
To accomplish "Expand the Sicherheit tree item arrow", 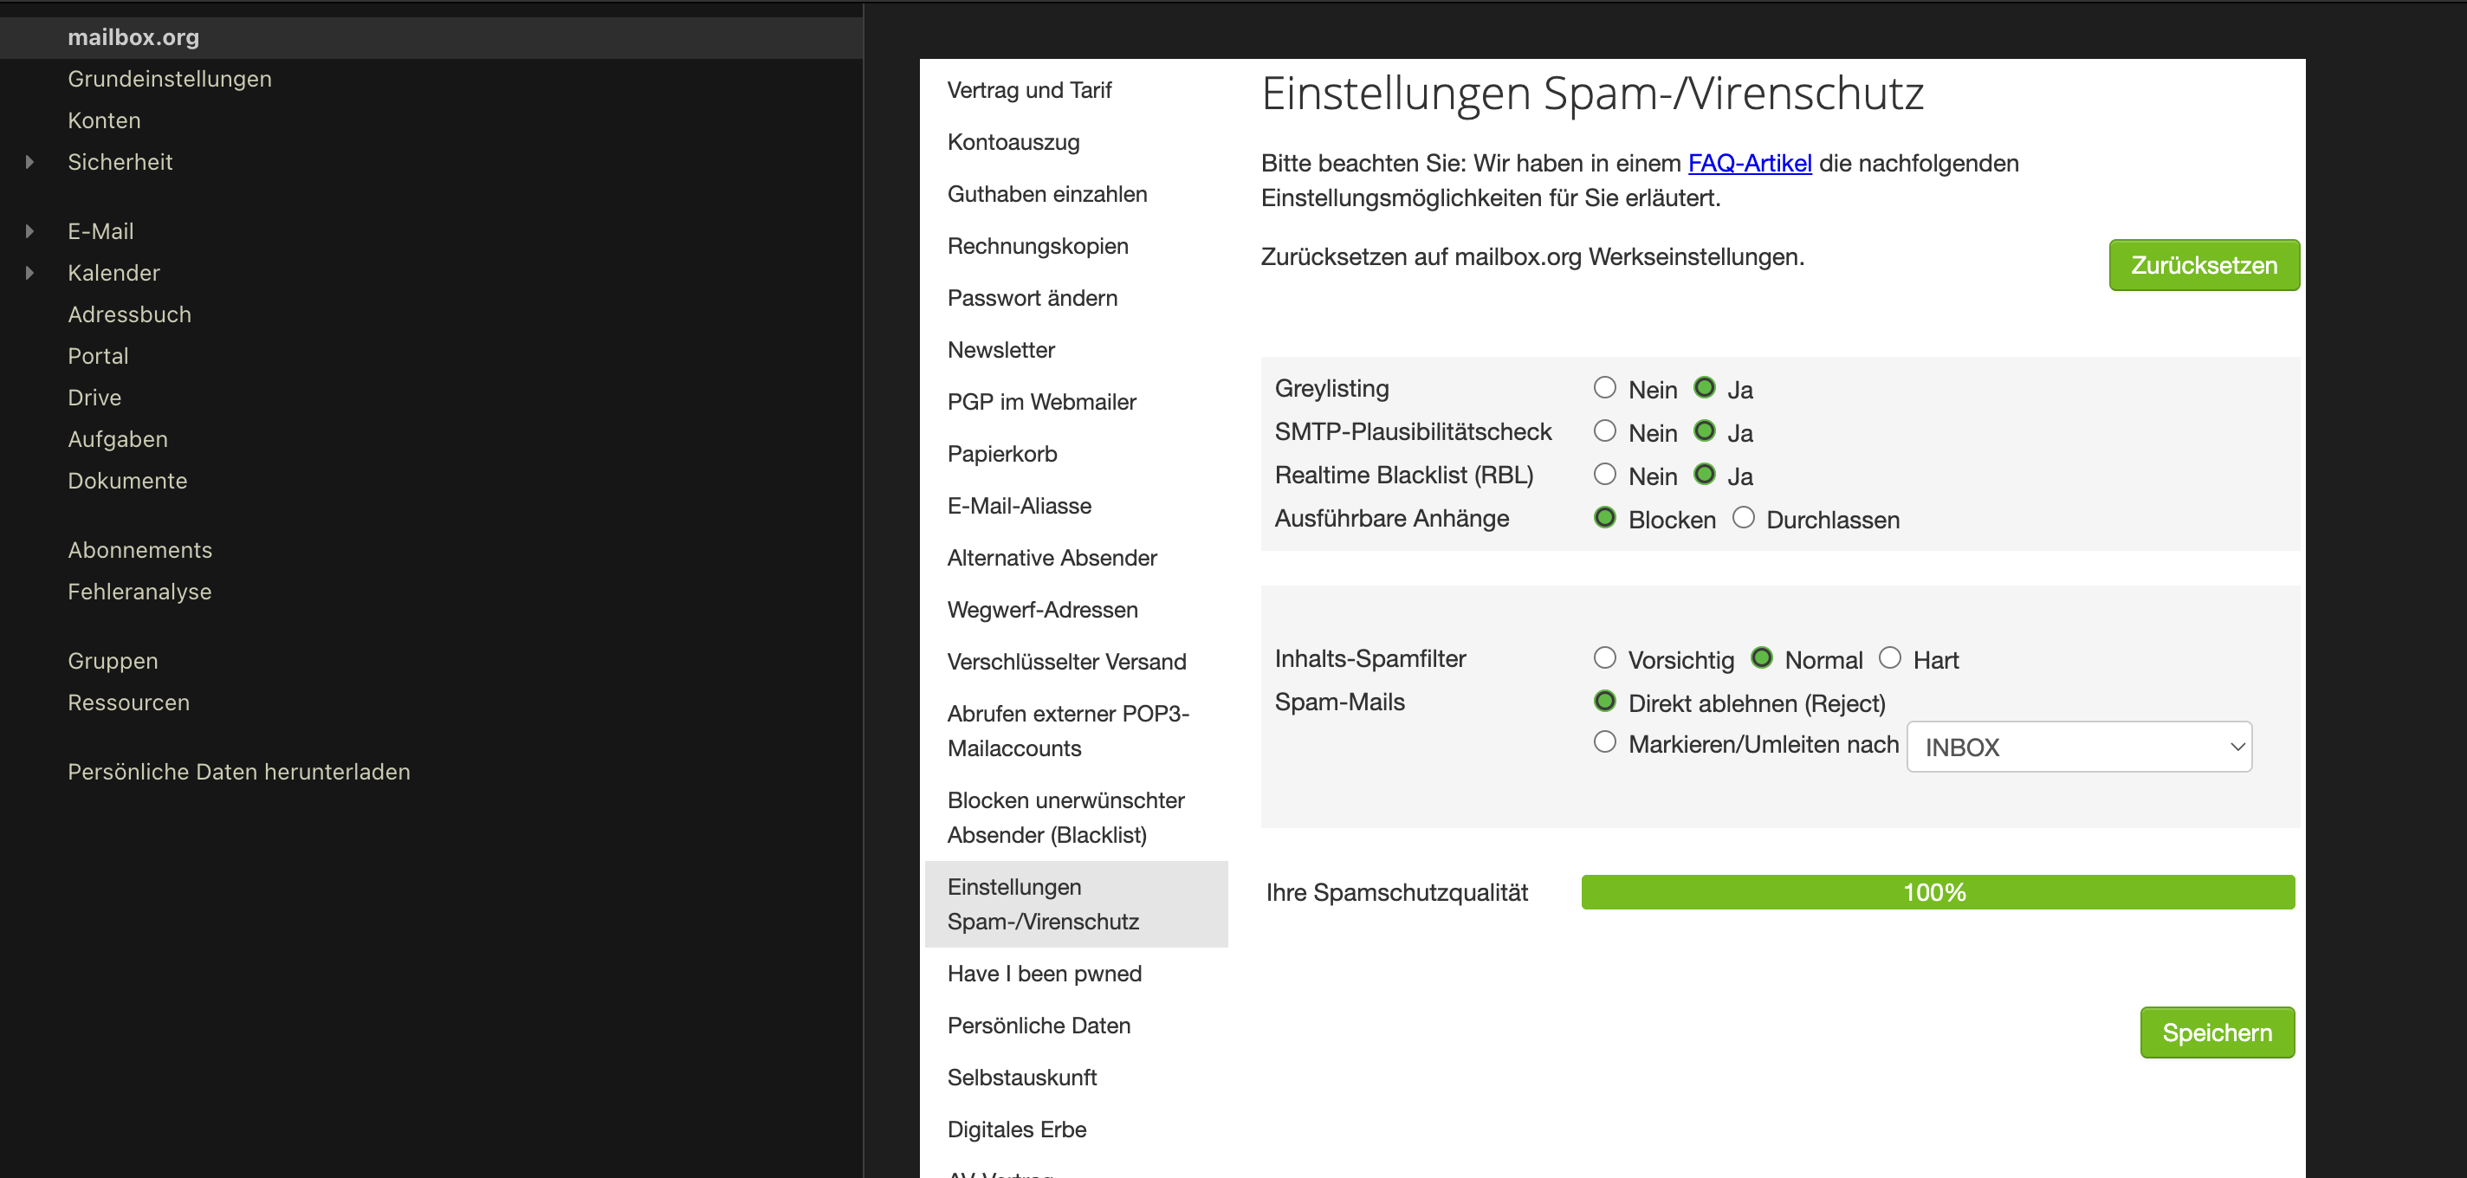I will 29,162.
